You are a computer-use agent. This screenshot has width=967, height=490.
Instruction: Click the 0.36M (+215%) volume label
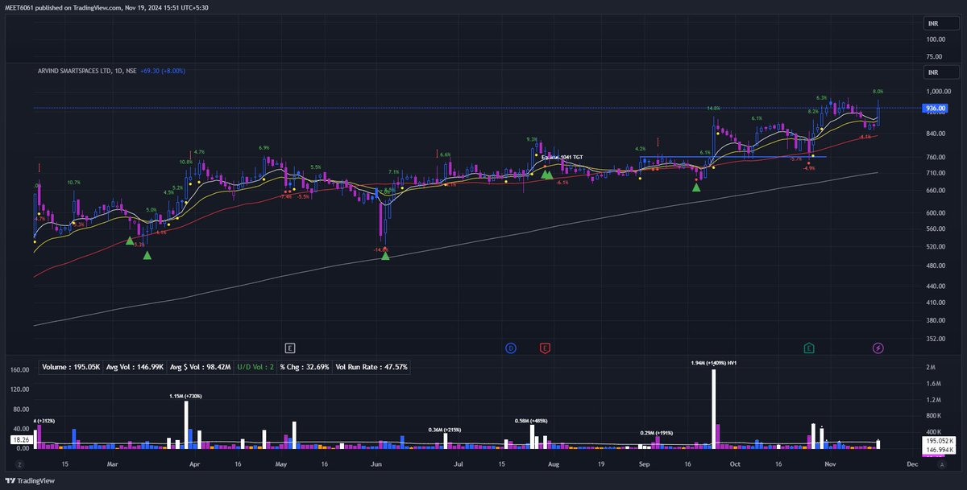tap(445, 430)
